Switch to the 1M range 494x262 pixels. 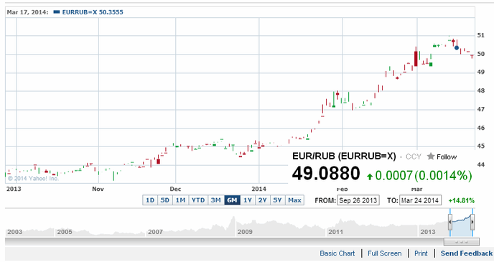(x=180, y=200)
